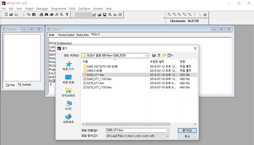Open the 바탕 화면 desktop location

[68, 80]
